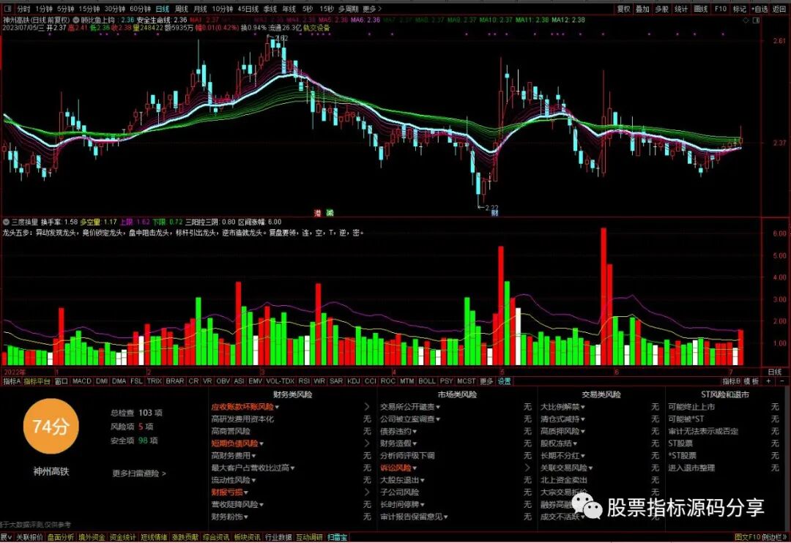Screen dimensions: 791x543
Task: Select the KDJ indicator tab
Action: tap(353, 381)
